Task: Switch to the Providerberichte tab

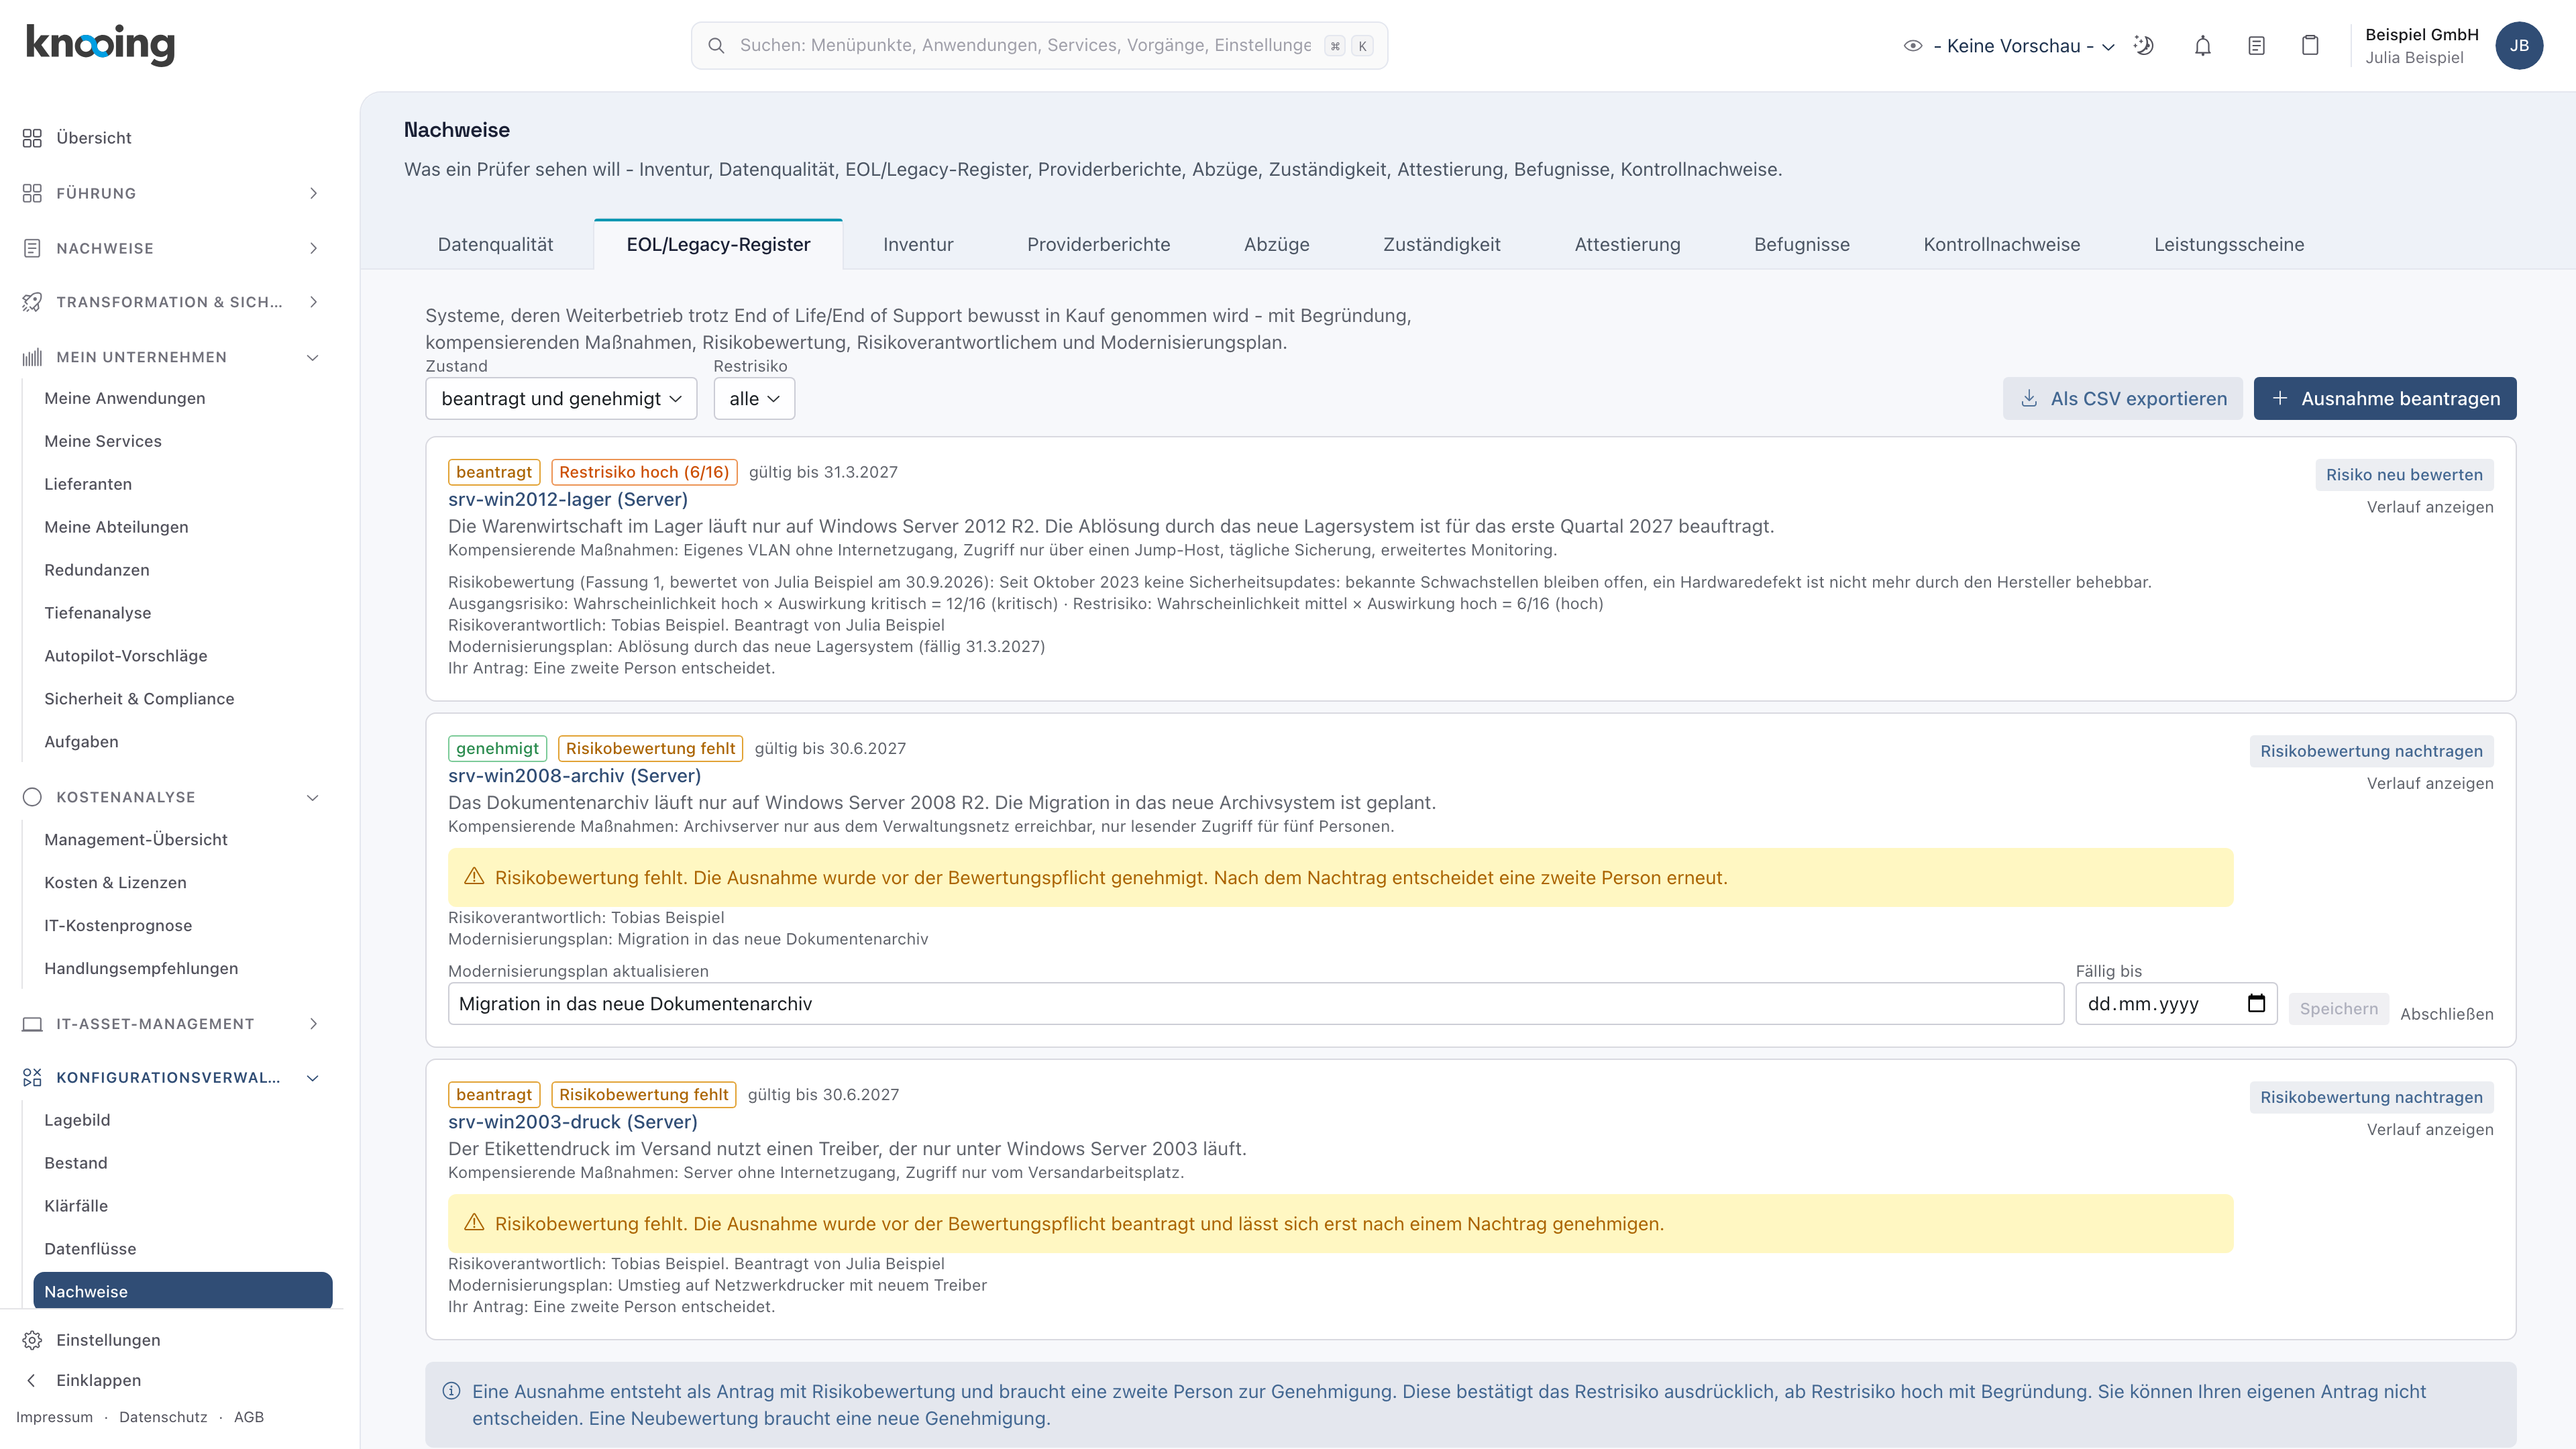Action: [x=1098, y=245]
